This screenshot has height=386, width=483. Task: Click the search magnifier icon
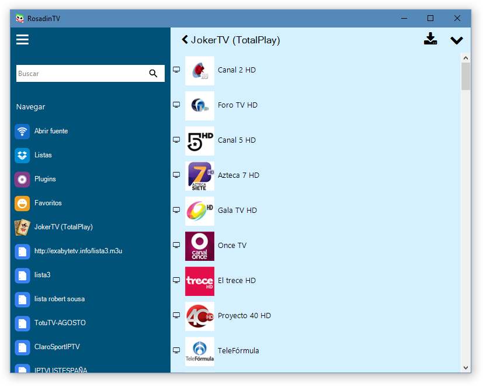point(153,74)
